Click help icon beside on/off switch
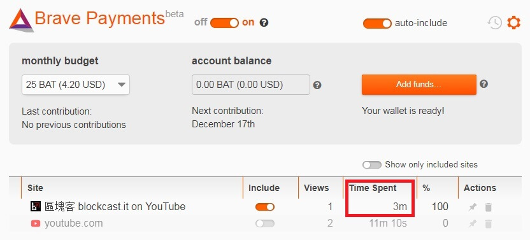Screen dimensions: 530x240 (x=264, y=23)
